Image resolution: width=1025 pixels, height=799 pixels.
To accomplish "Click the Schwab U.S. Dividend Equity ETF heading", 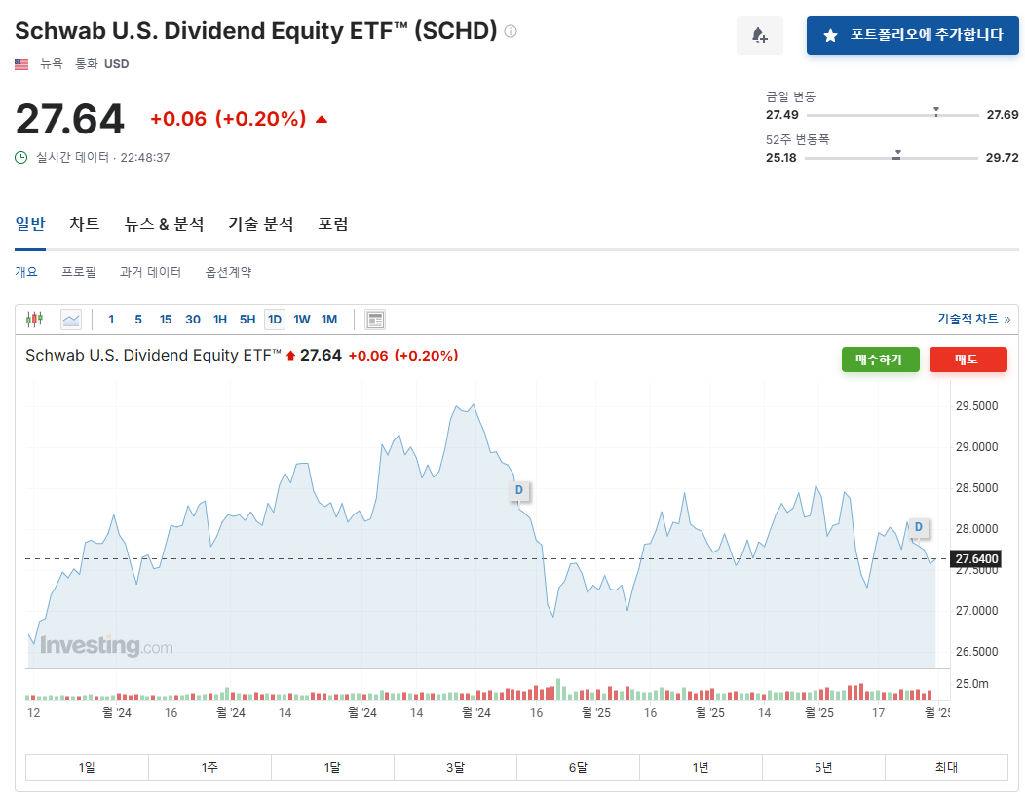I will click(255, 31).
